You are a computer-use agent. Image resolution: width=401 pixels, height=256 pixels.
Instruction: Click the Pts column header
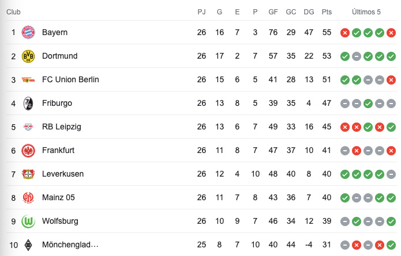(327, 12)
